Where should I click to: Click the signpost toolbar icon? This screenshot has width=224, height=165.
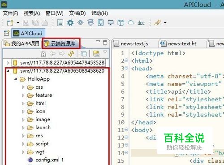[x=90, y=23]
